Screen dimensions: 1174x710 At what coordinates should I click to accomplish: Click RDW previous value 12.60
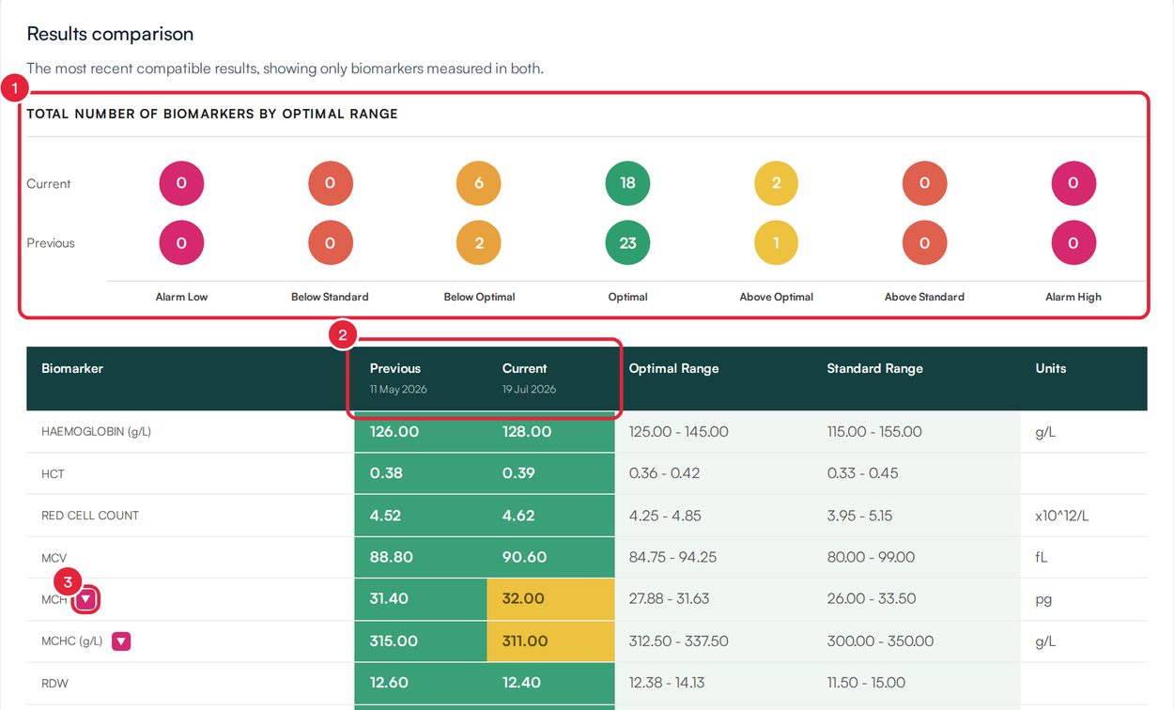tap(389, 683)
